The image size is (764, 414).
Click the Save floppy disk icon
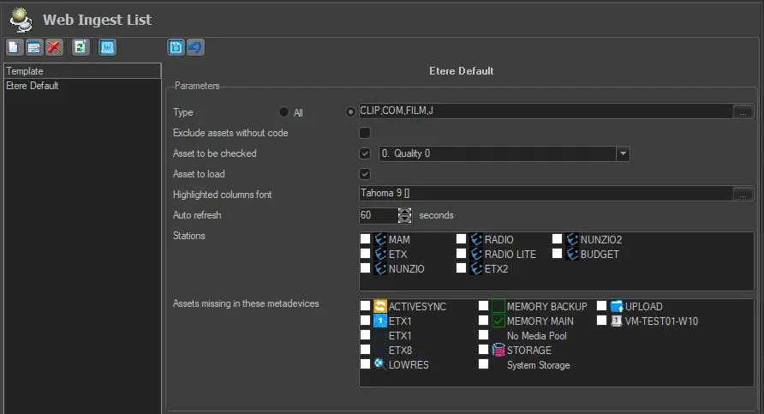click(x=176, y=48)
